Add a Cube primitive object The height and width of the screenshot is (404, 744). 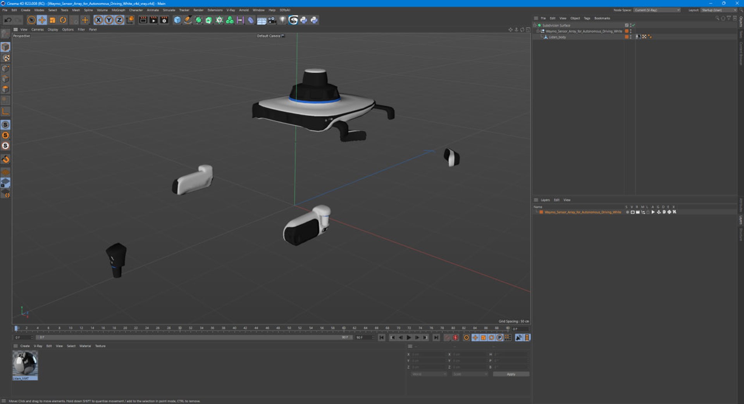coord(177,20)
